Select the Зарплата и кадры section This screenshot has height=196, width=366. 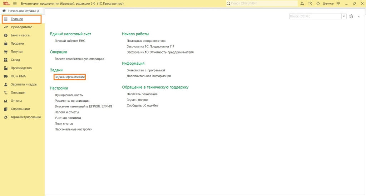point(24,85)
